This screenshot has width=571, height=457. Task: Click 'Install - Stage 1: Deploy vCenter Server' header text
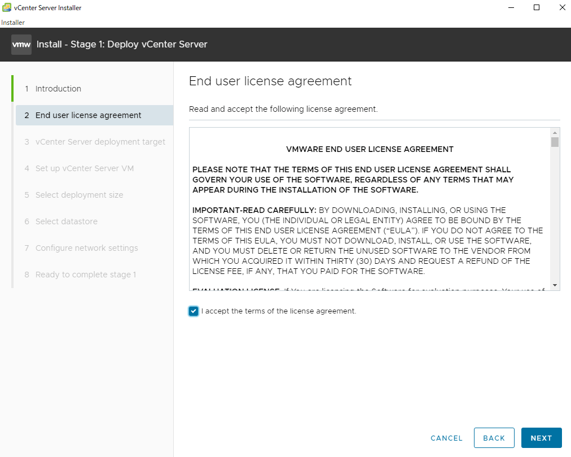click(122, 45)
